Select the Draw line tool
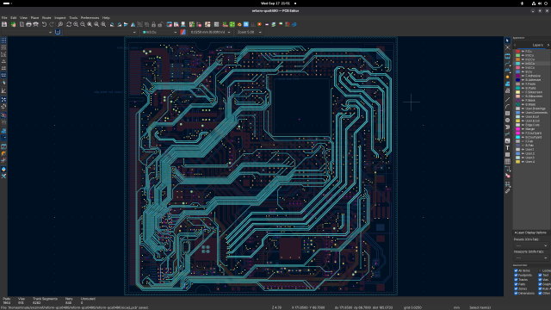The image size is (551, 310). pos(507,100)
